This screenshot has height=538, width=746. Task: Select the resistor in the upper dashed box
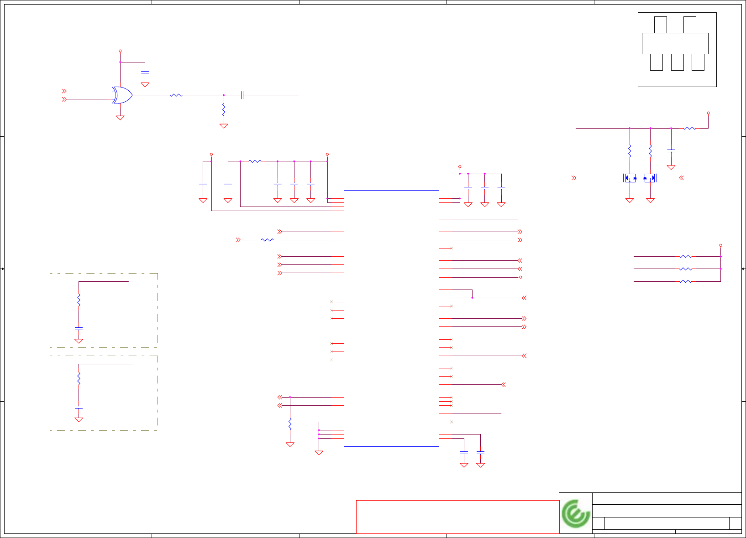pyautogui.click(x=79, y=300)
